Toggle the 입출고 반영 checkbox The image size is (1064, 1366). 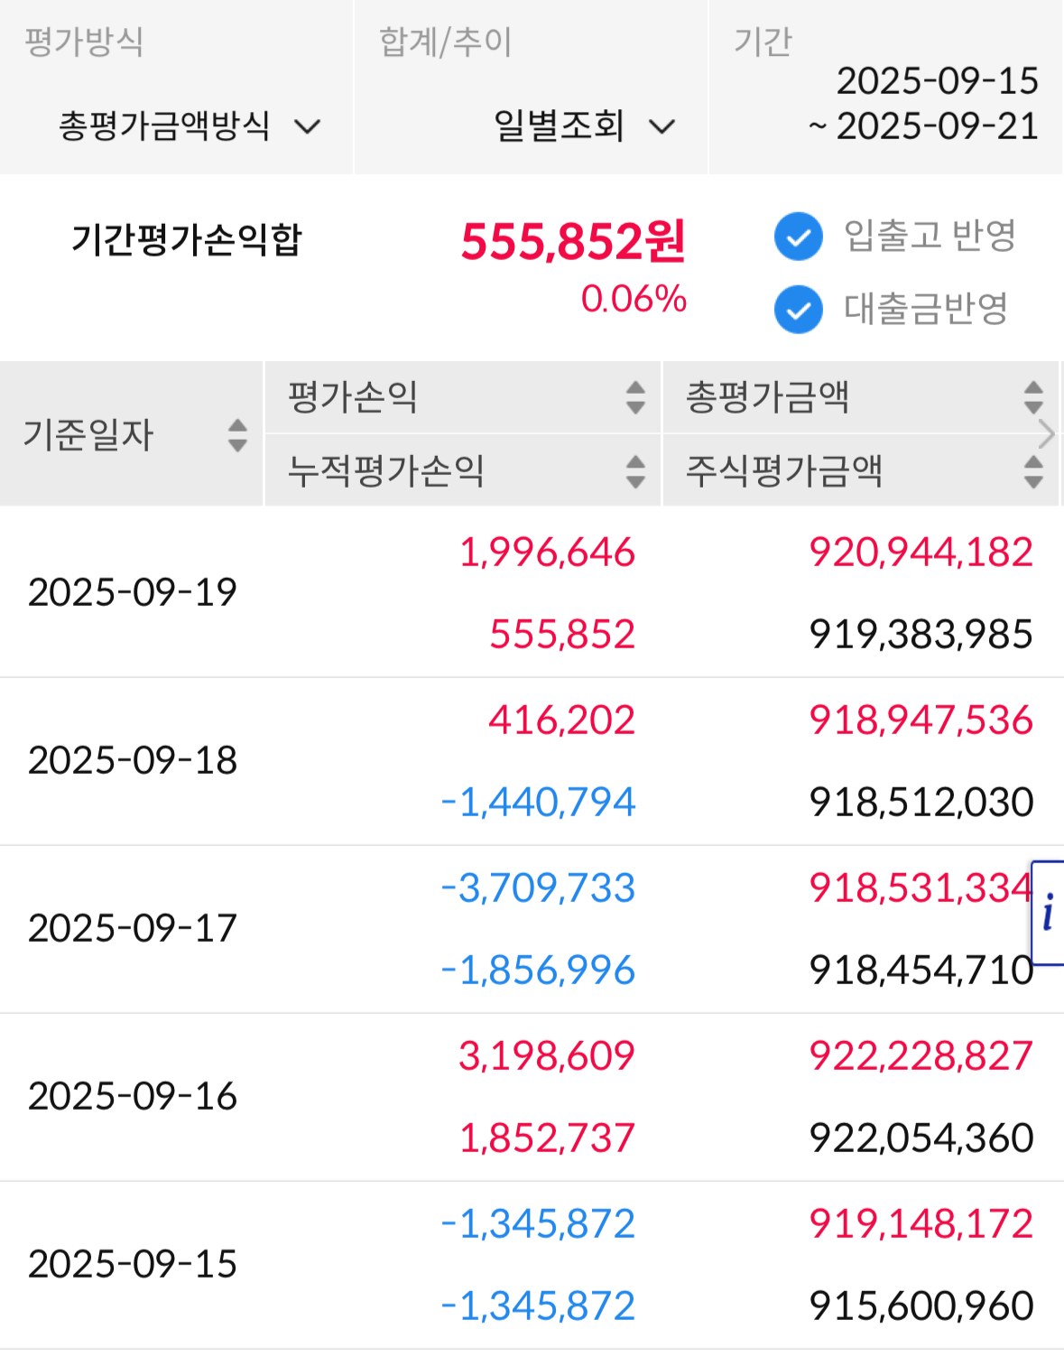pyautogui.click(x=799, y=237)
